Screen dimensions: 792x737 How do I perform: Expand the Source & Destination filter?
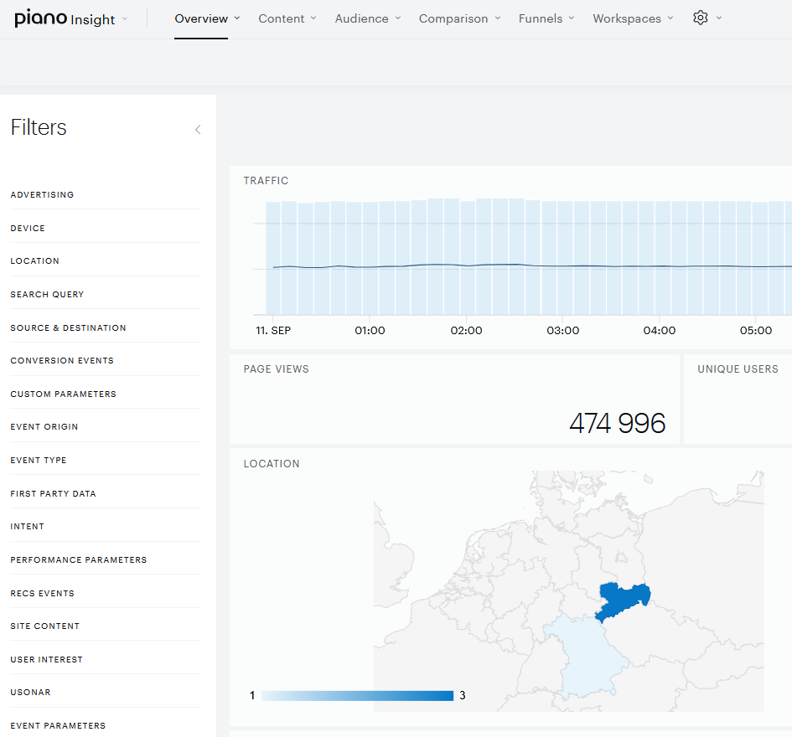pyautogui.click(x=106, y=327)
